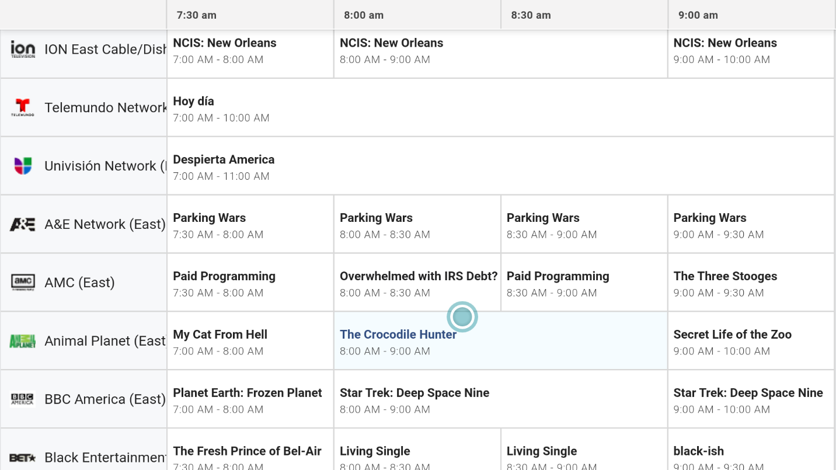Open Parking Wars 9:00 AM listing
The width and height of the screenshot is (836, 470).
click(x=751, y=224)
